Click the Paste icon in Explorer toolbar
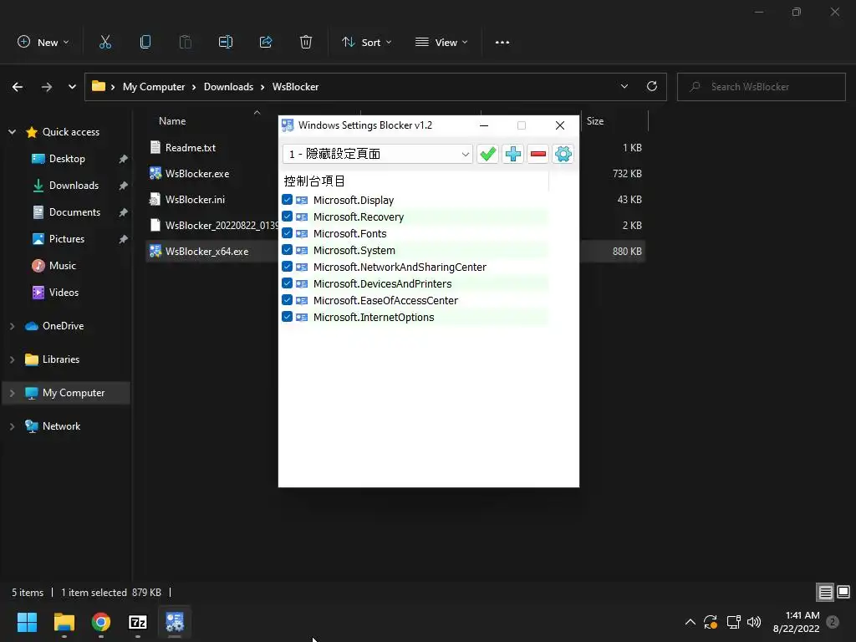This screenshot has height=642, width=856. pyautogui.click(x=186, y=42)
